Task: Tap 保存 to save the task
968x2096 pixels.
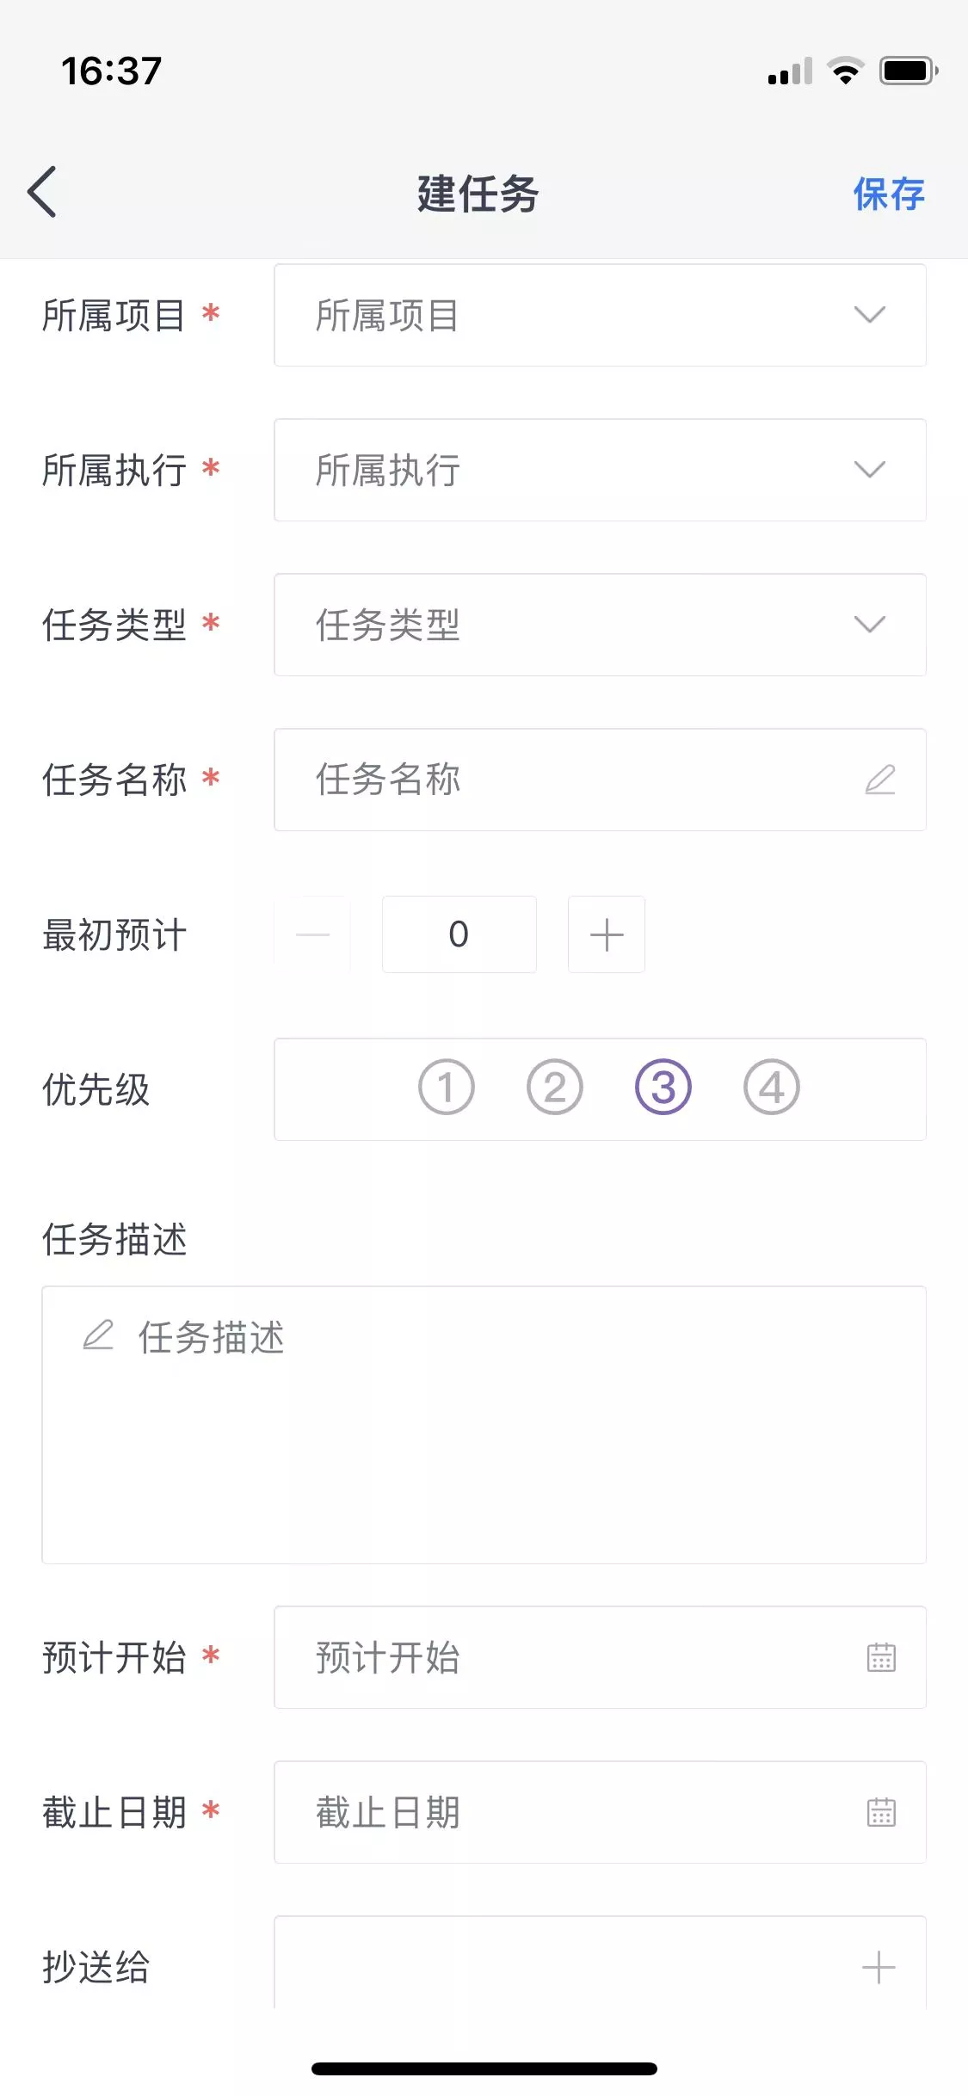Action: [889, 194]
